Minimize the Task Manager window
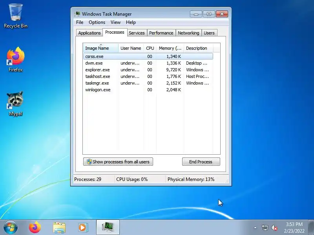 click(196, 14)
